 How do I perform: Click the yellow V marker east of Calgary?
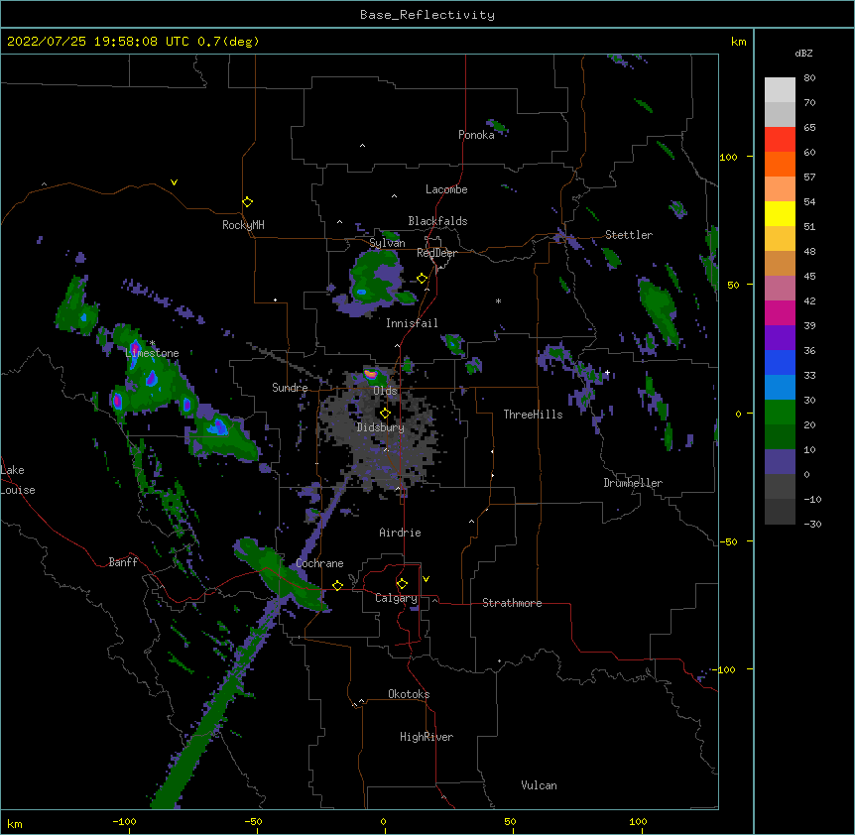[426, 579]
